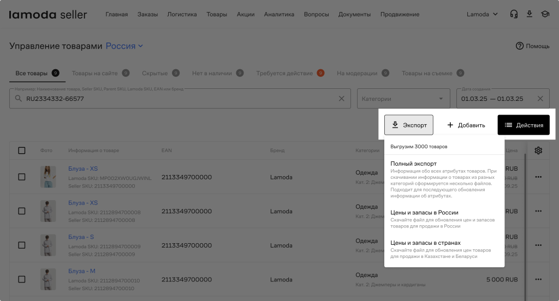This screenshot has width=559, height=301.
Task: Switch to Товары на съемке tab
Action: [433, 73]
